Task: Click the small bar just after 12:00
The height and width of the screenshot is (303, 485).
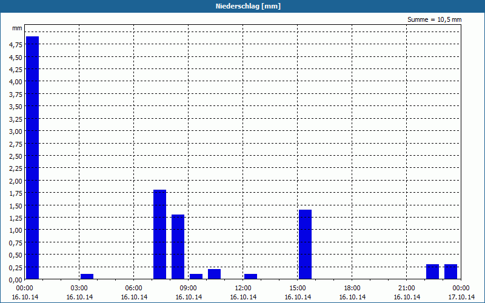Action: 250,276
